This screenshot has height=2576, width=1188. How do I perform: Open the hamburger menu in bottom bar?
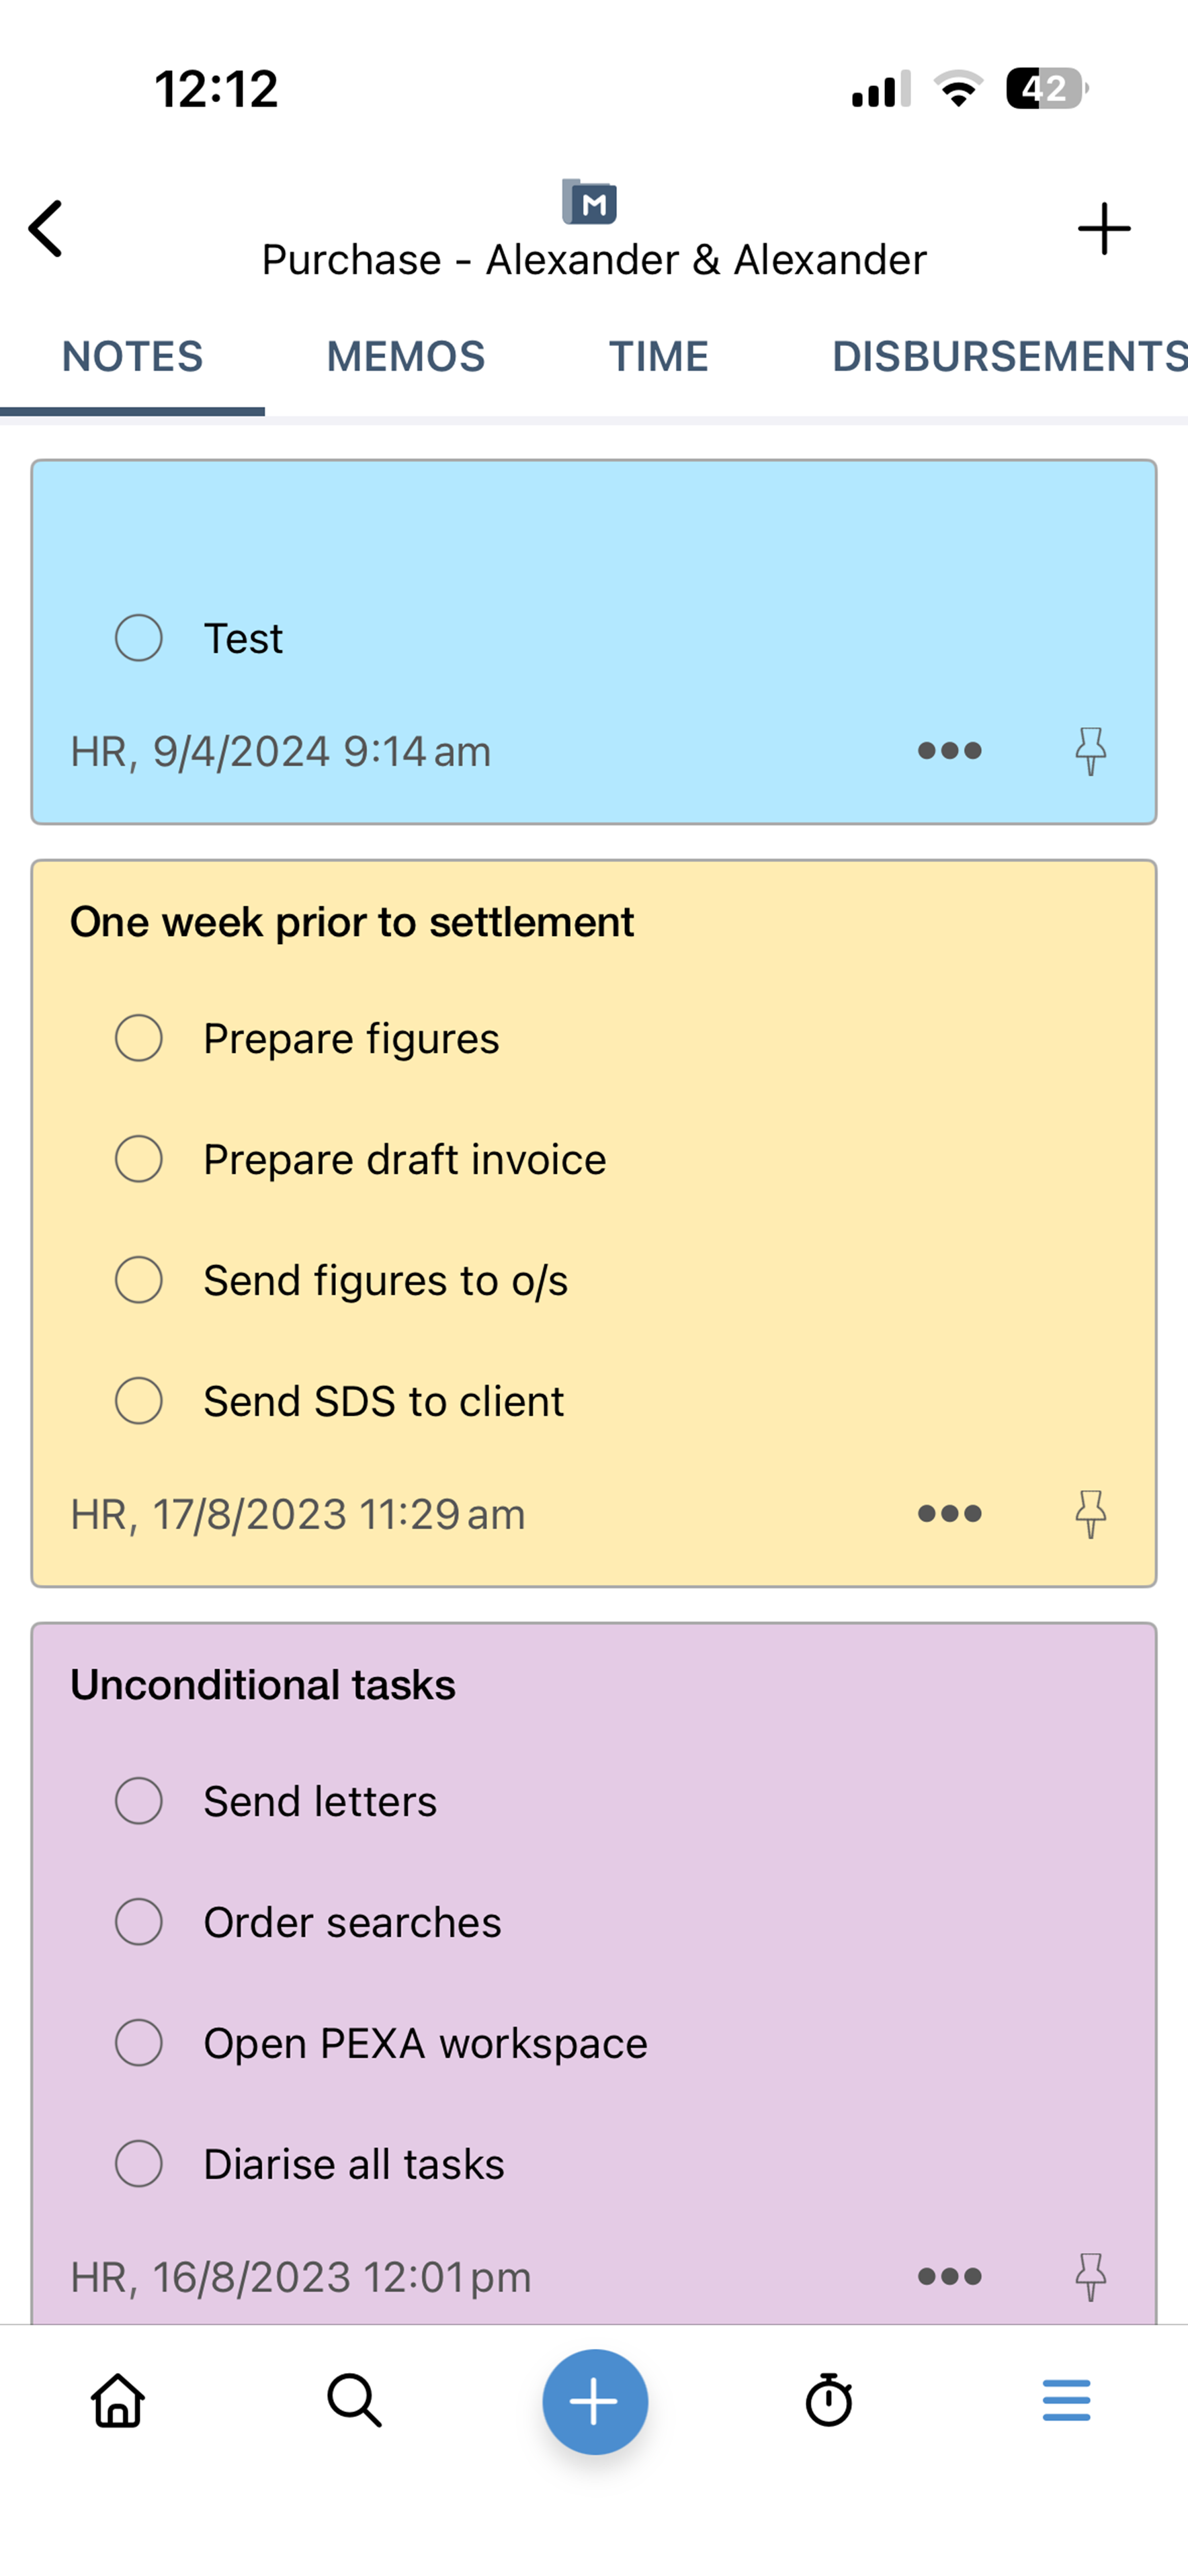(x=1066, y=2400)
